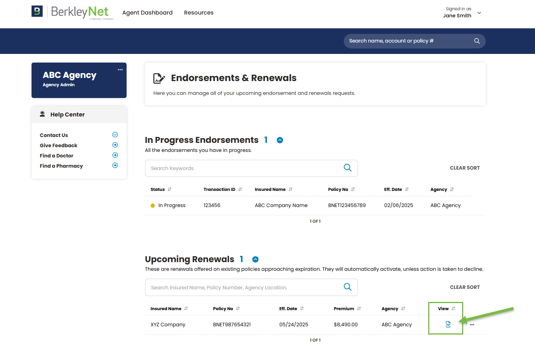Click Clear Sort for endorsements table

tap(465, 168)
